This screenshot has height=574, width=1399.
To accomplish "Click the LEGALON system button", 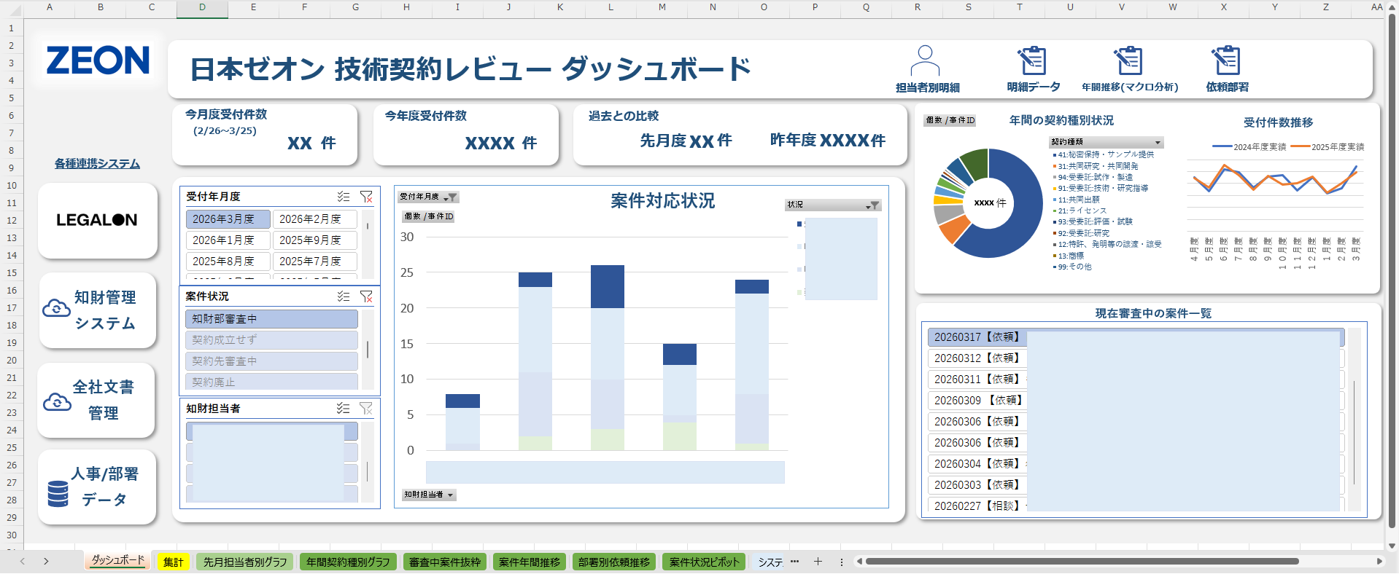I will [98, 220].
